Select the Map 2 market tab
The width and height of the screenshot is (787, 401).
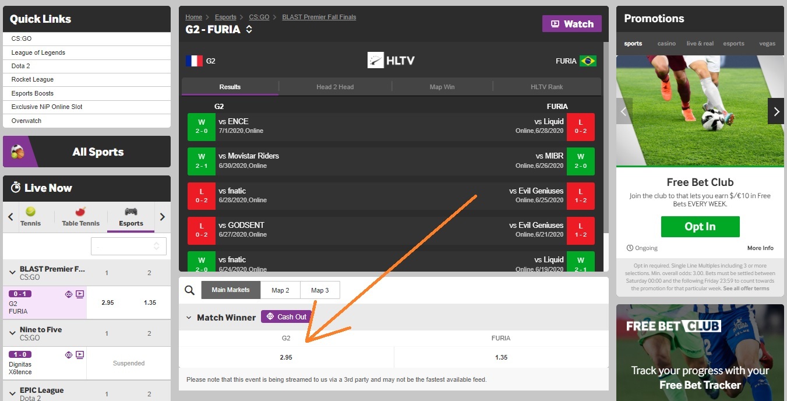point(280,290)
